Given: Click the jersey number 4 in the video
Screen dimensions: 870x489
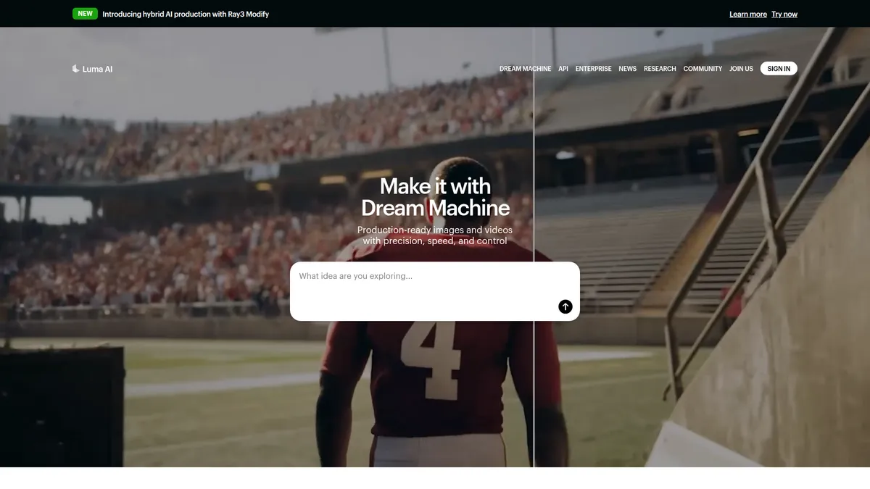Looking at the screenshot, I should (x=431, y=359).
